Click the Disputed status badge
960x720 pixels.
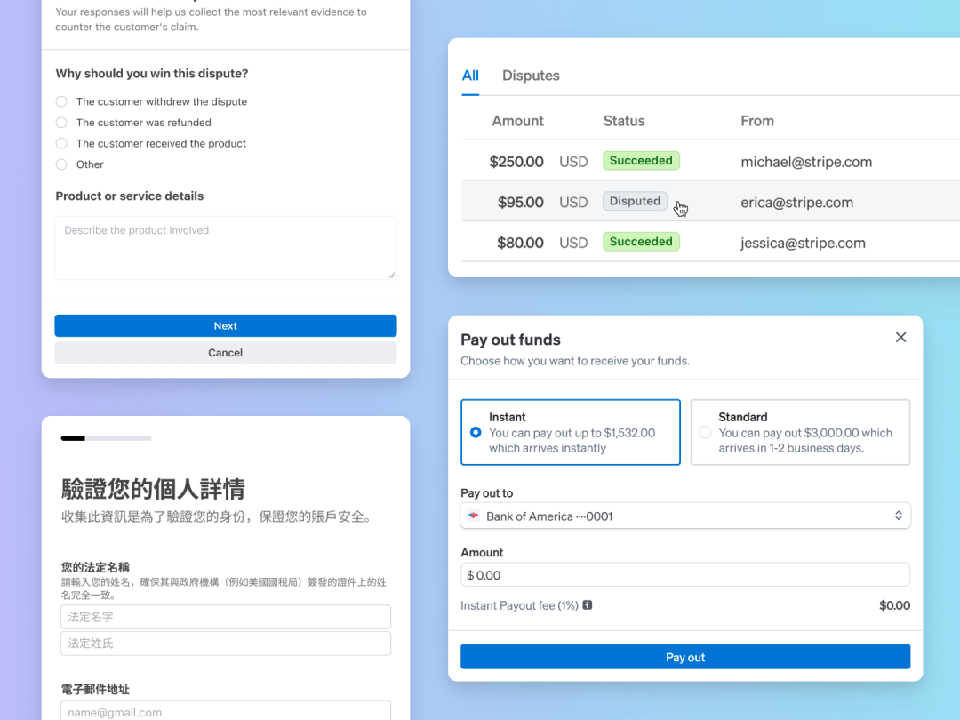coord(635,201)
